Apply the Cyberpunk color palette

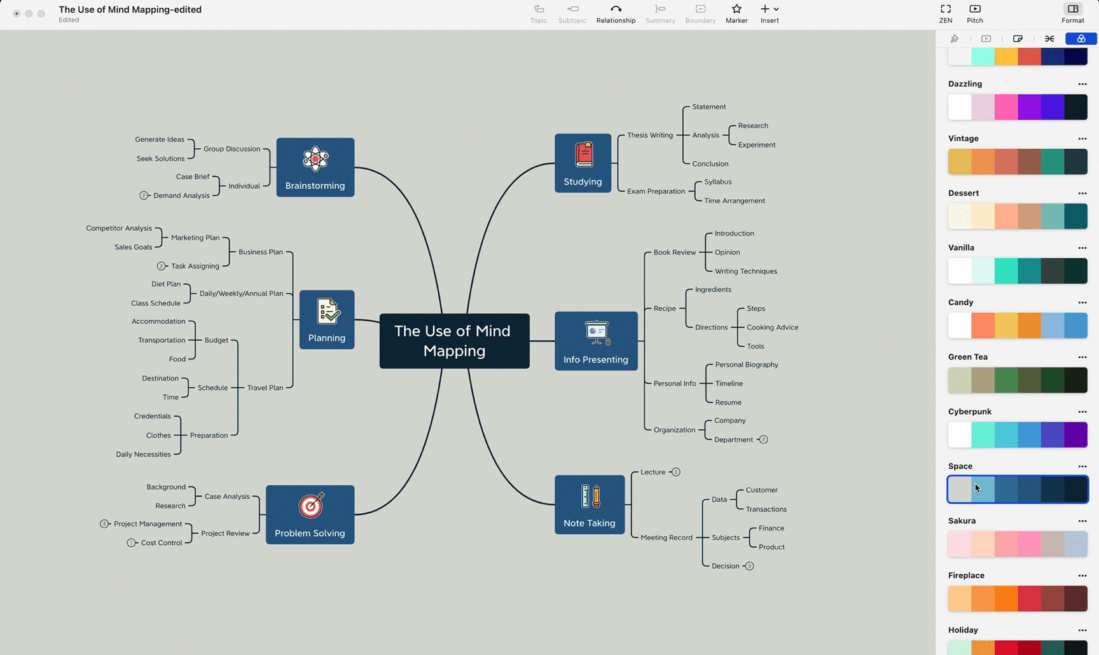1018,435
